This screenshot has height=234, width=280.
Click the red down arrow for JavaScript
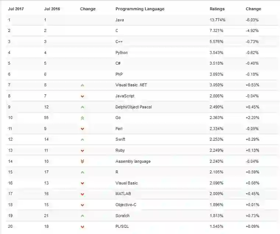82,96
